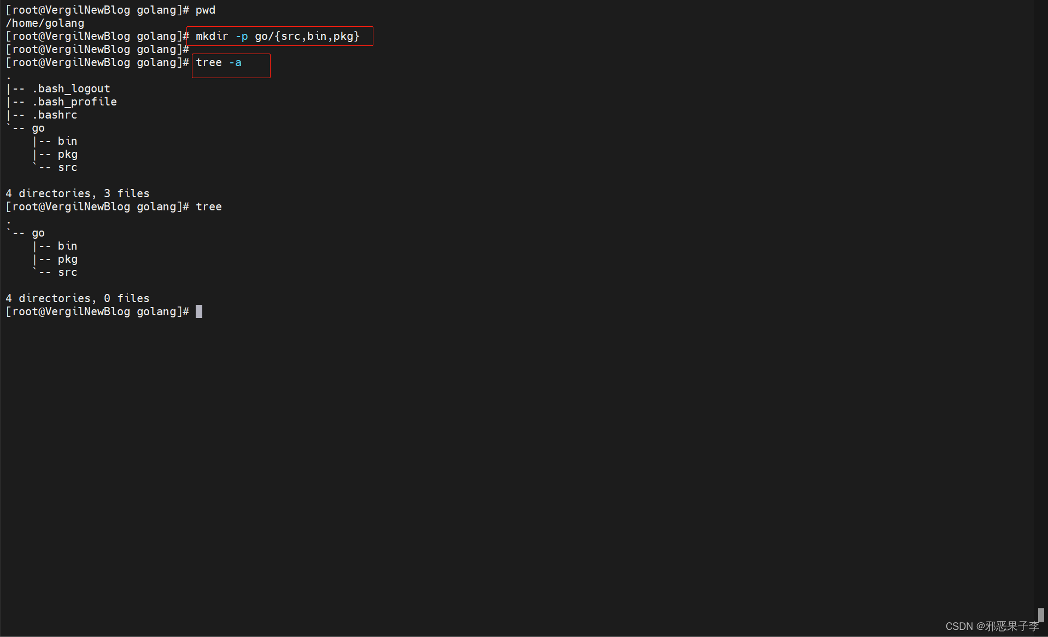Select the pkg directory under go
Screen dimensions: 1048x637
[x=67, y=154]
